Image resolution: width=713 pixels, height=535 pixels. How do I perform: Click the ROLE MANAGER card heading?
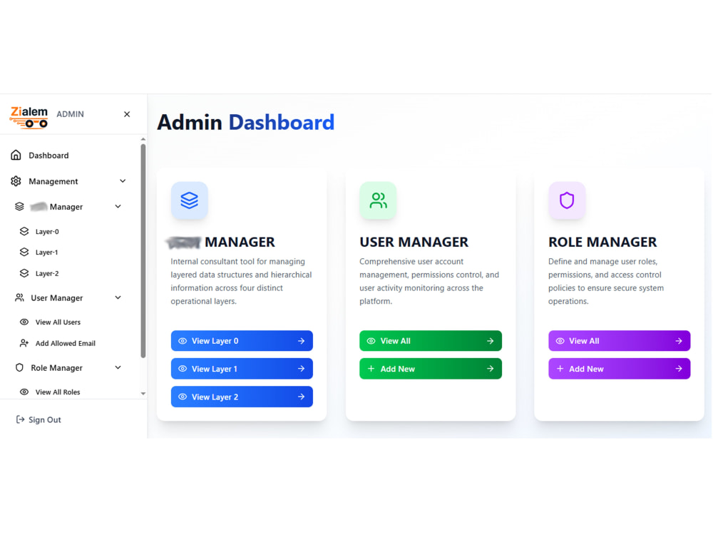602,242
